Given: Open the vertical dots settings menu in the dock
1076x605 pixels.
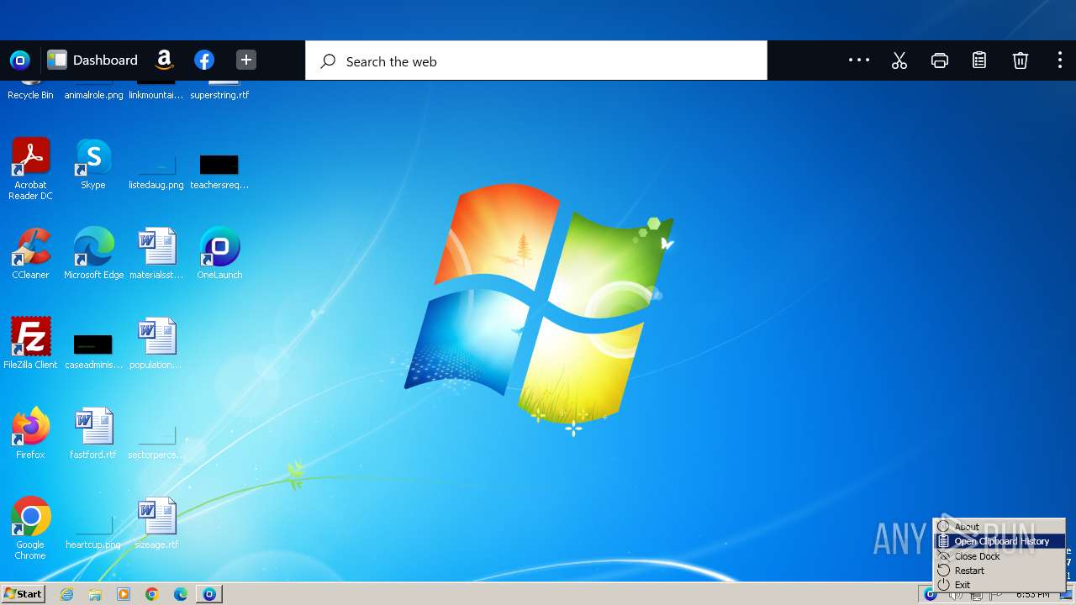Looking at the screenshot, I should pyautogui.click(x=1059, y=60).
